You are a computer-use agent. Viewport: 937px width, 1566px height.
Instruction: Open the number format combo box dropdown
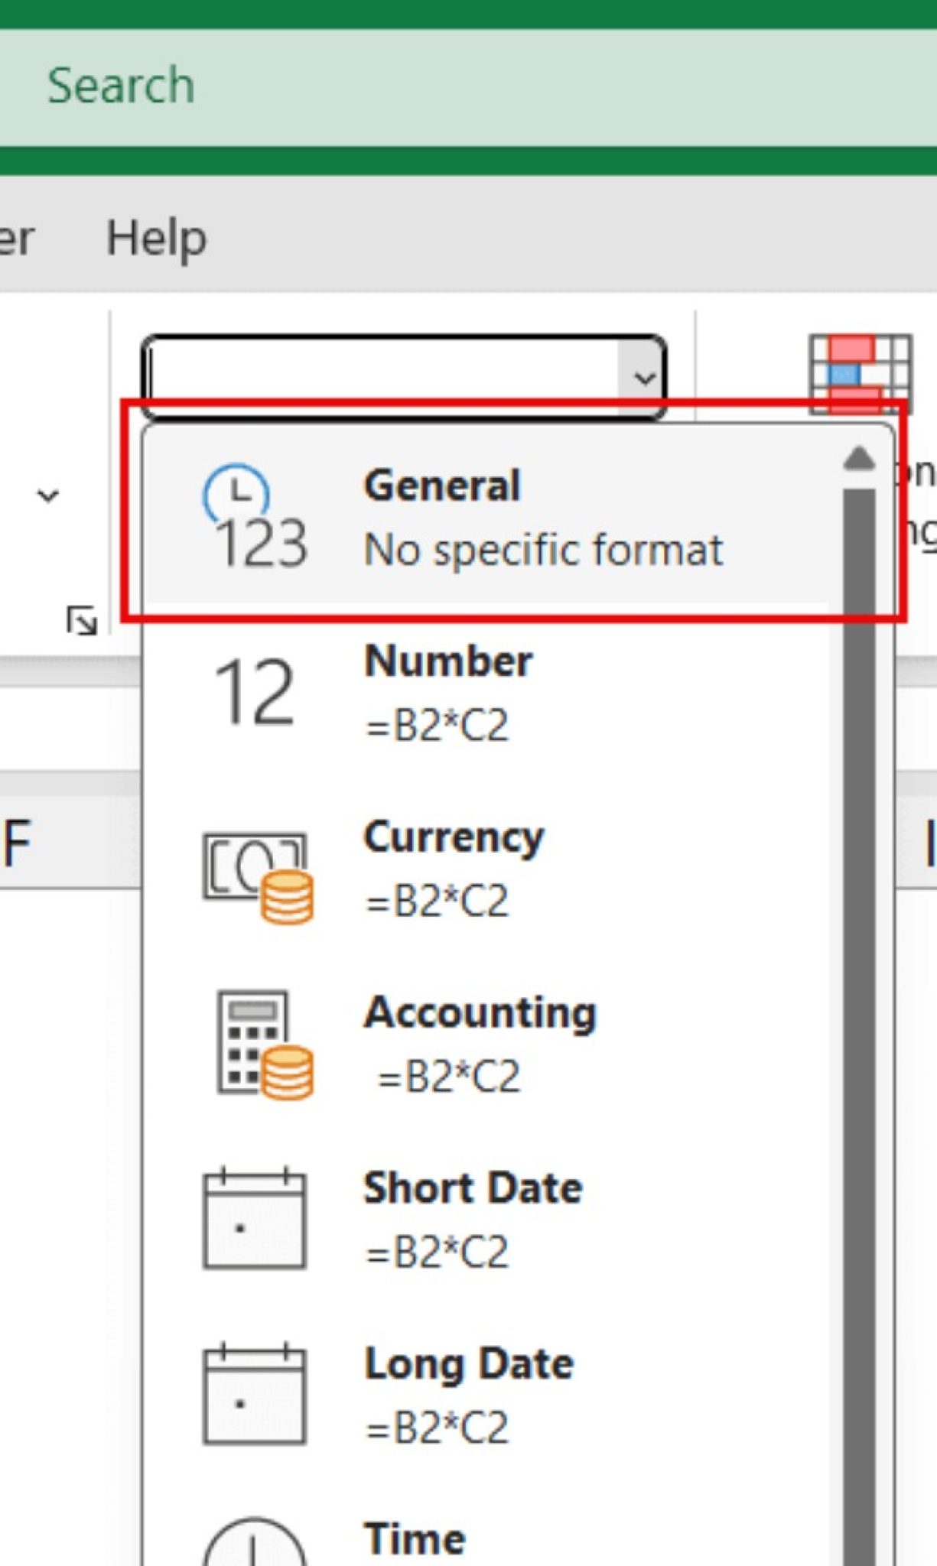pos(643,376)
